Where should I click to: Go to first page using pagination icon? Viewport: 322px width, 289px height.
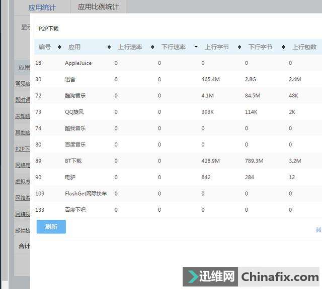pyautogui.click(x=318, y=229)
